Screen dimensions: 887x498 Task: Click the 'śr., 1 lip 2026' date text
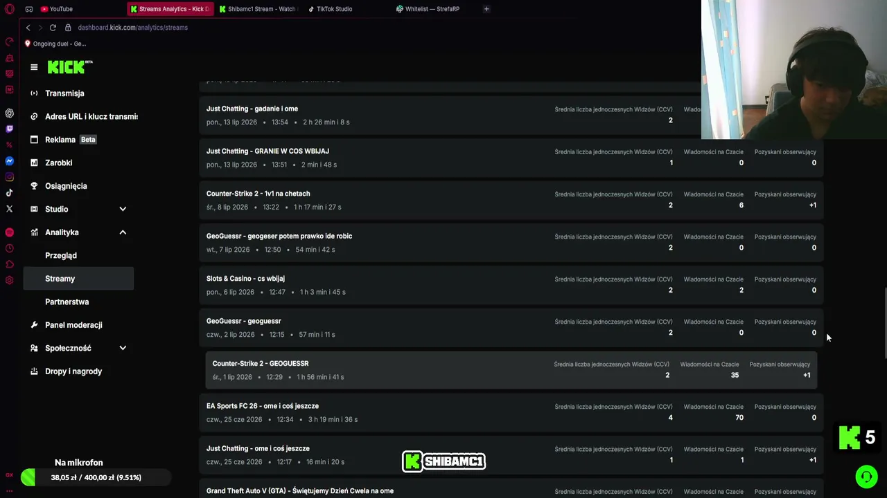click(x=232, y=377)
